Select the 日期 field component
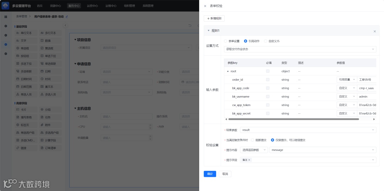 click(50, 71)
